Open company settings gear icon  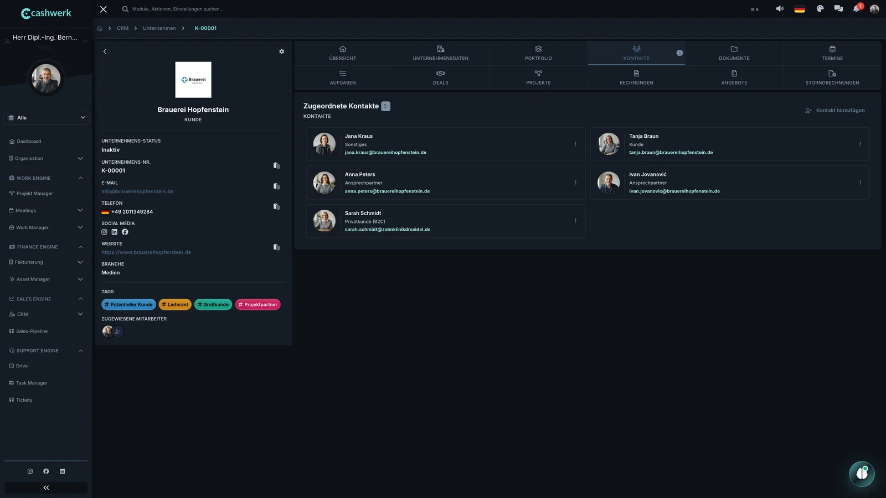pyautogui.click(x=281, y=51)
